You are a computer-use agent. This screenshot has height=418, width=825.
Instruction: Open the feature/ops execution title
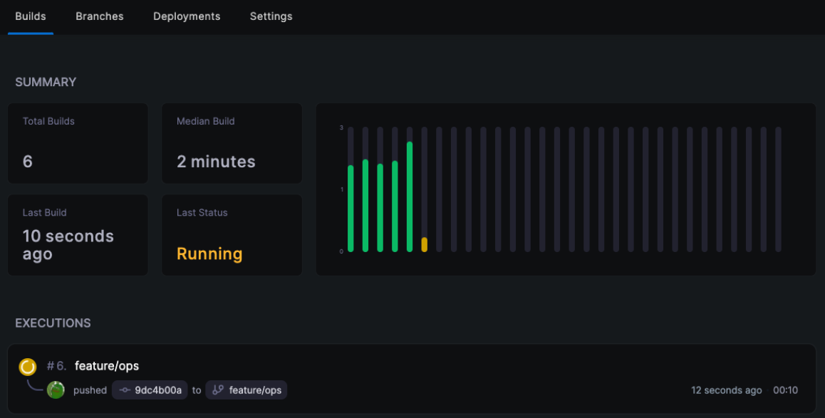coord(107,366)
